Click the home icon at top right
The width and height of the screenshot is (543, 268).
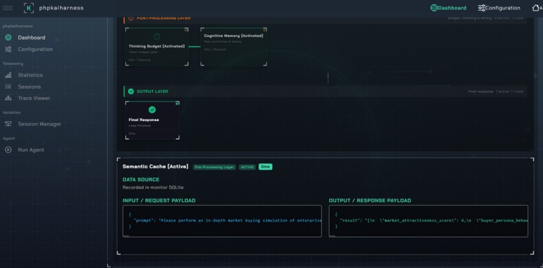point(536,7)
